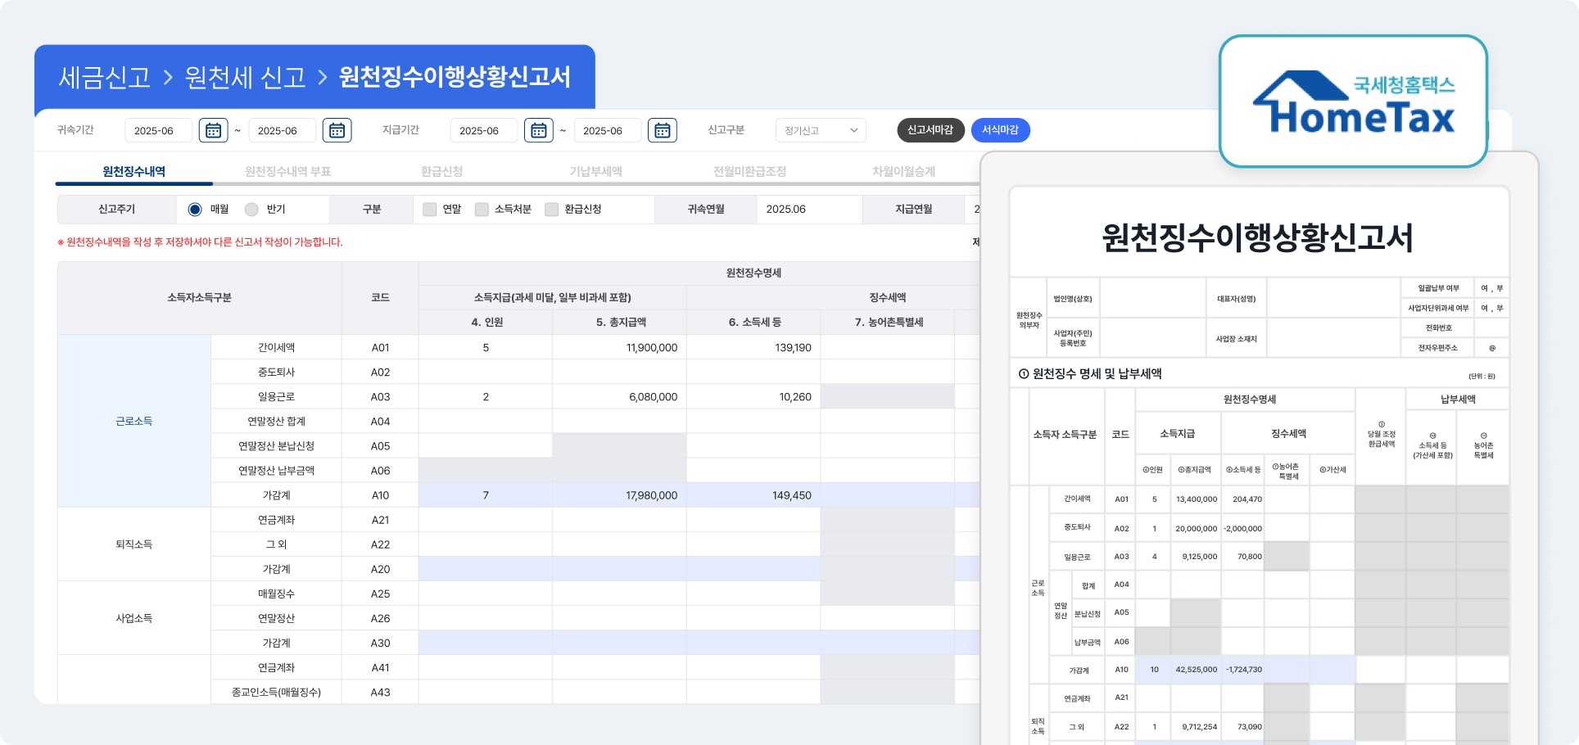Image resolution: width=1579 pixels, height=745 pixels.
Task: Click the 연말정산 분납신청 row label
Action: (x=277, y=445)
